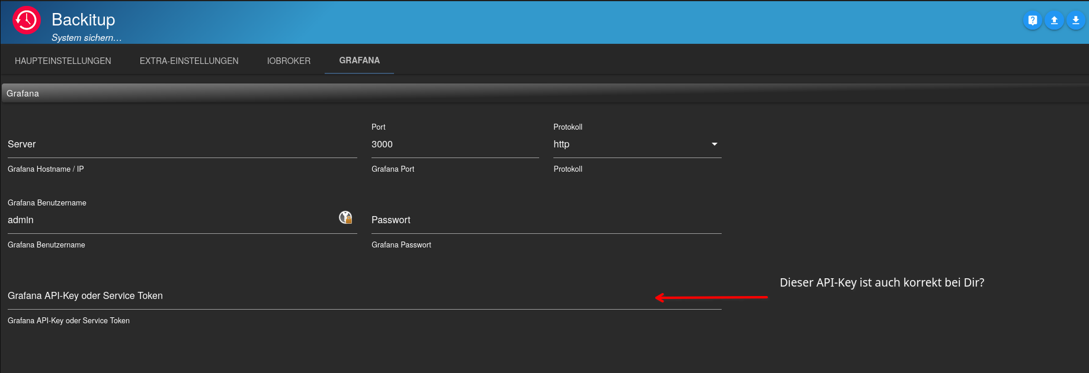Image resolution: width=1089 pixels, height=373 pixels.
Task: Open the help question mark icon
Action: pyautogui.click(x=1033, y=21)
